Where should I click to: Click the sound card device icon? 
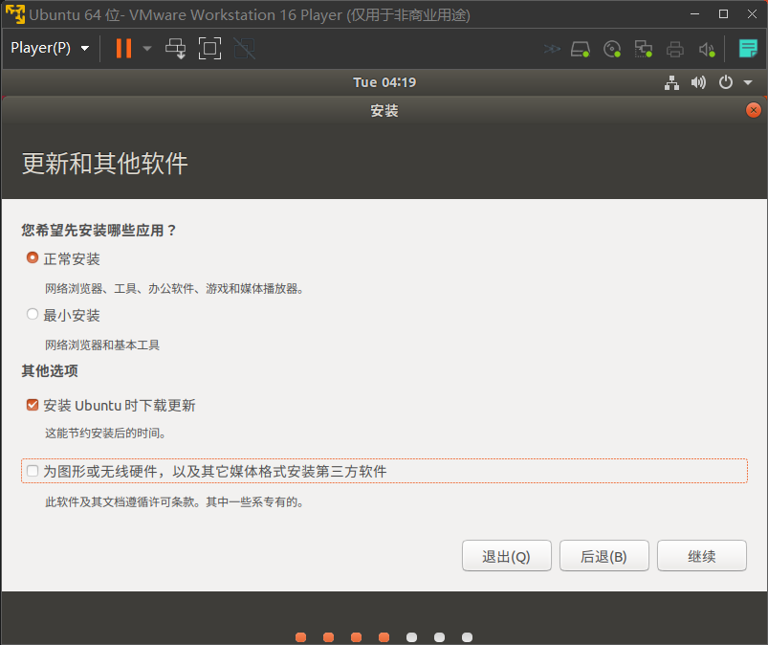click(707, 49)
